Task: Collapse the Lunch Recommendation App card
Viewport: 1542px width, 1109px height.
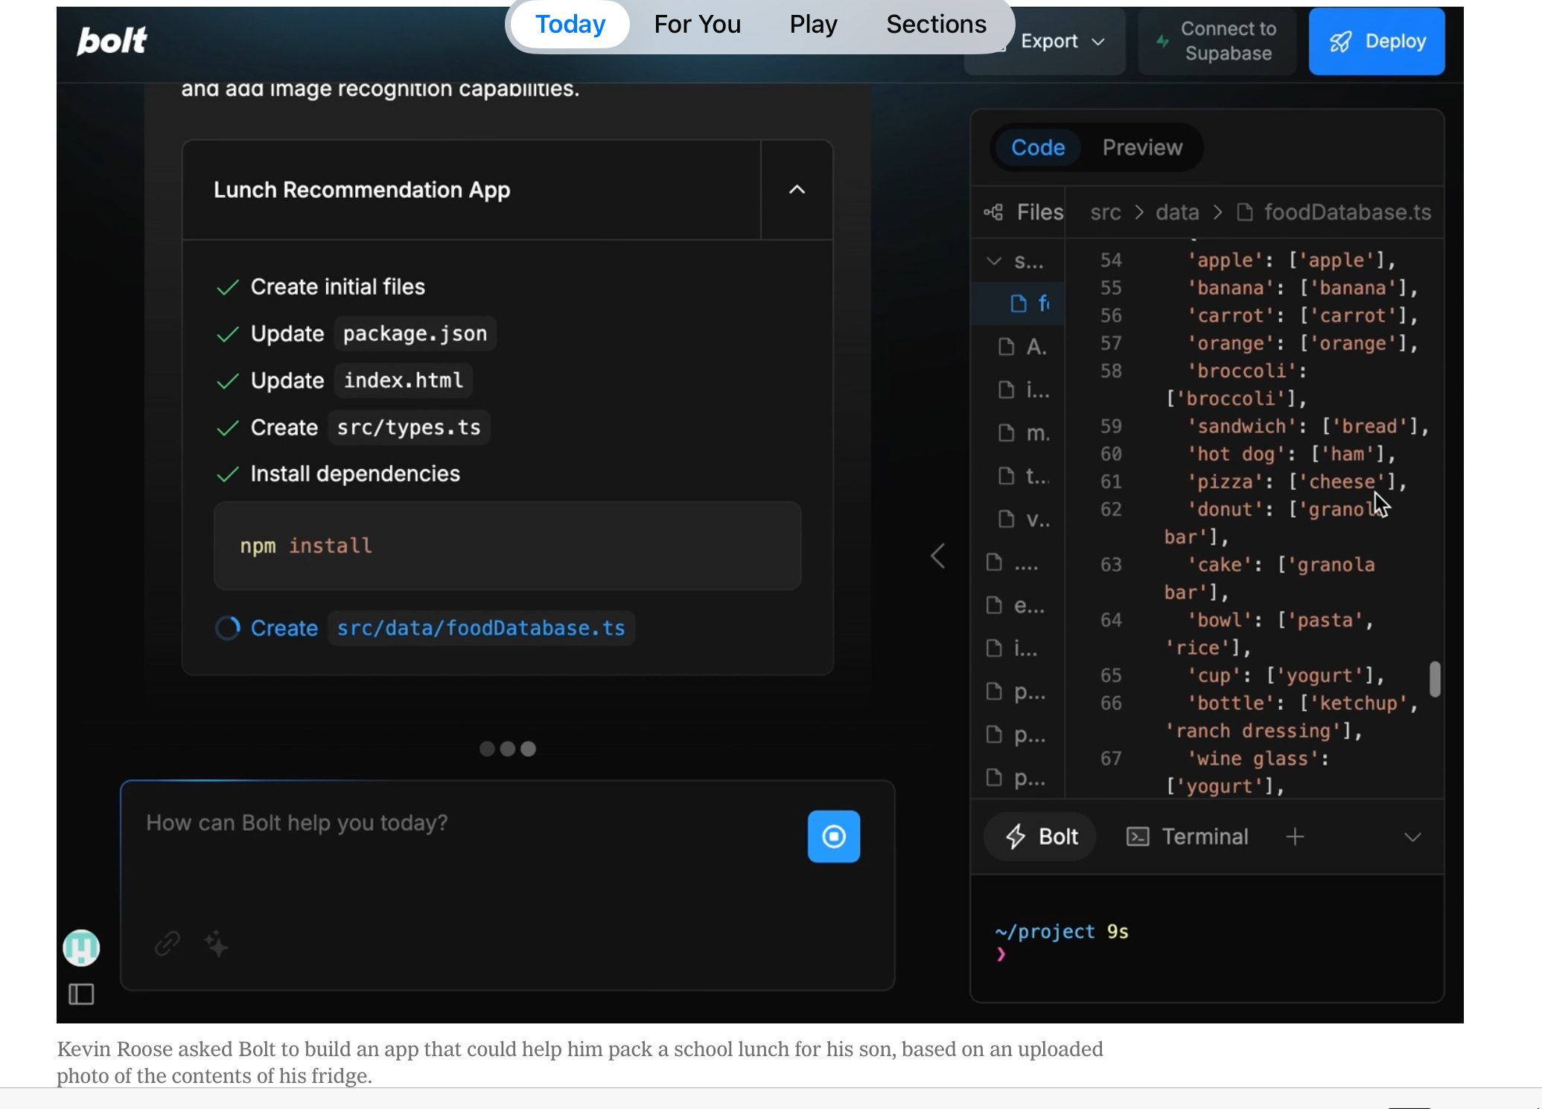Action: click(797, 190)
